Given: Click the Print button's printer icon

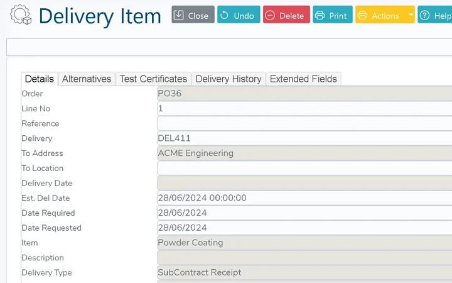Looking at the screenshot, I should coord(320,15).
